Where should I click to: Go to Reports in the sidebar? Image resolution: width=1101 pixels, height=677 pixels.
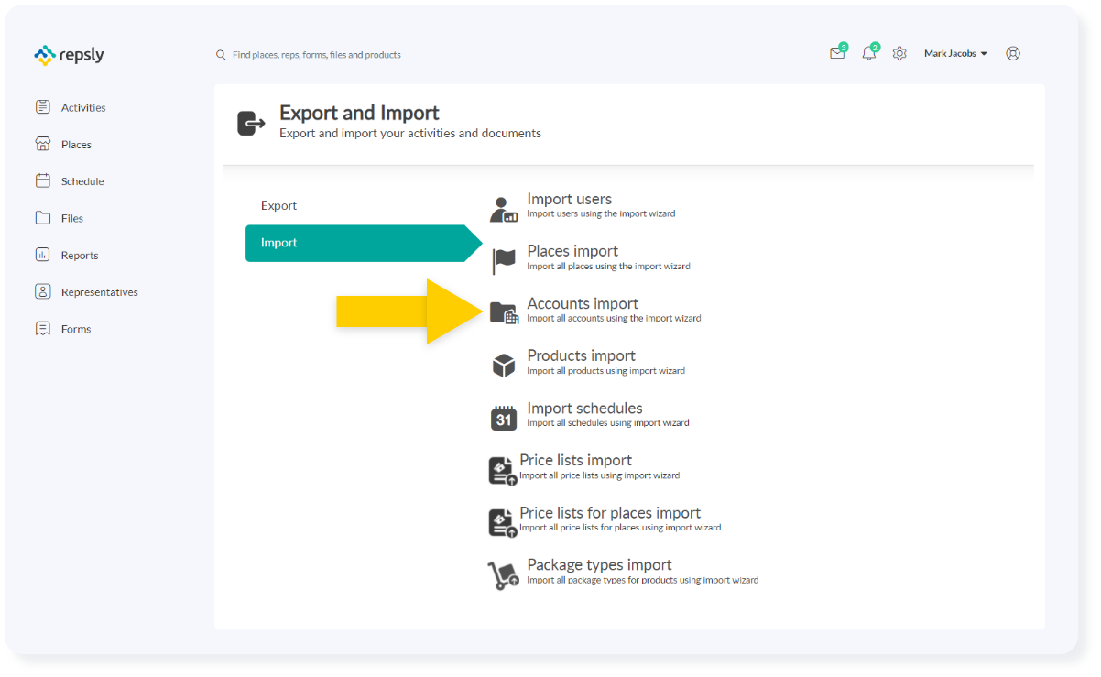click(x=80, y=256)
